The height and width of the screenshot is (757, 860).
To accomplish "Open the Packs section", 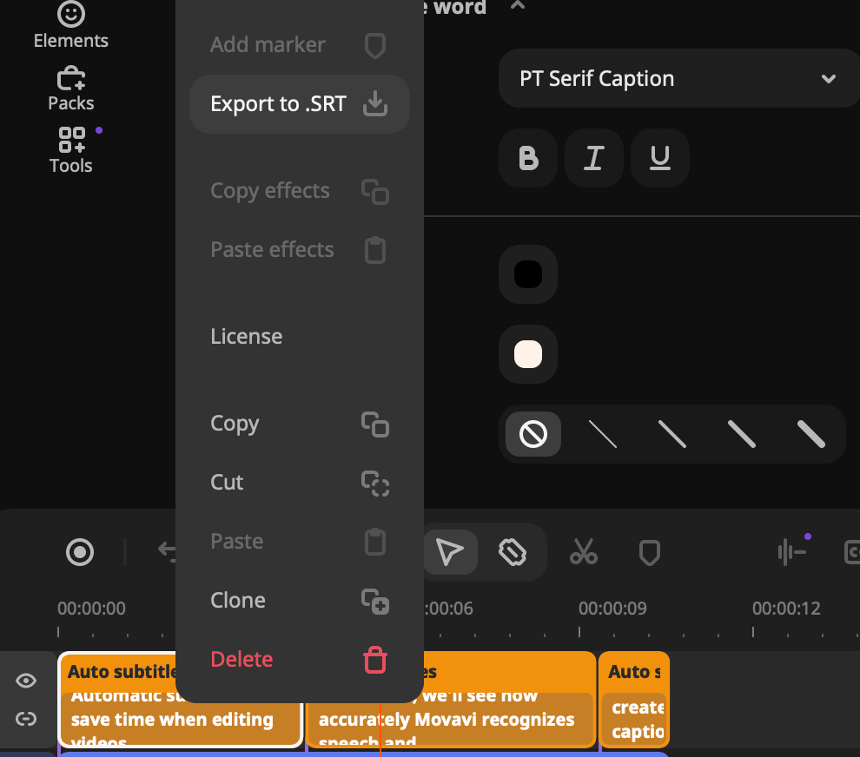I will click(x=70, y=89).
